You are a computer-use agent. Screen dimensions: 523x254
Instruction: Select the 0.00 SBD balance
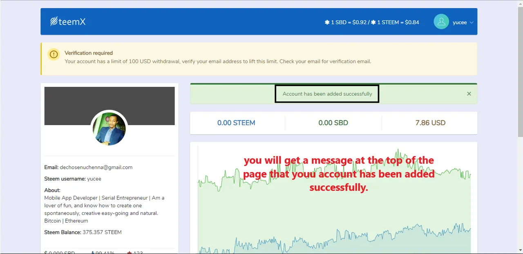tap(333, 123)
